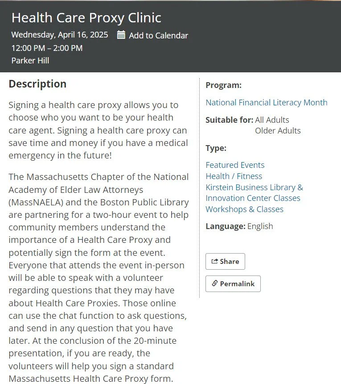The width and height of the screenshot is (341, 384).
Task: Click the Description heading
Action: click(x=37, y=84)
